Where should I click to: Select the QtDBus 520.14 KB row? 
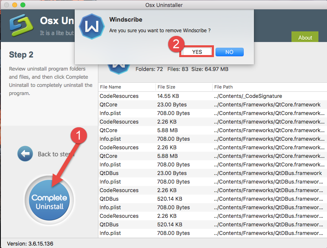[163, 199]
